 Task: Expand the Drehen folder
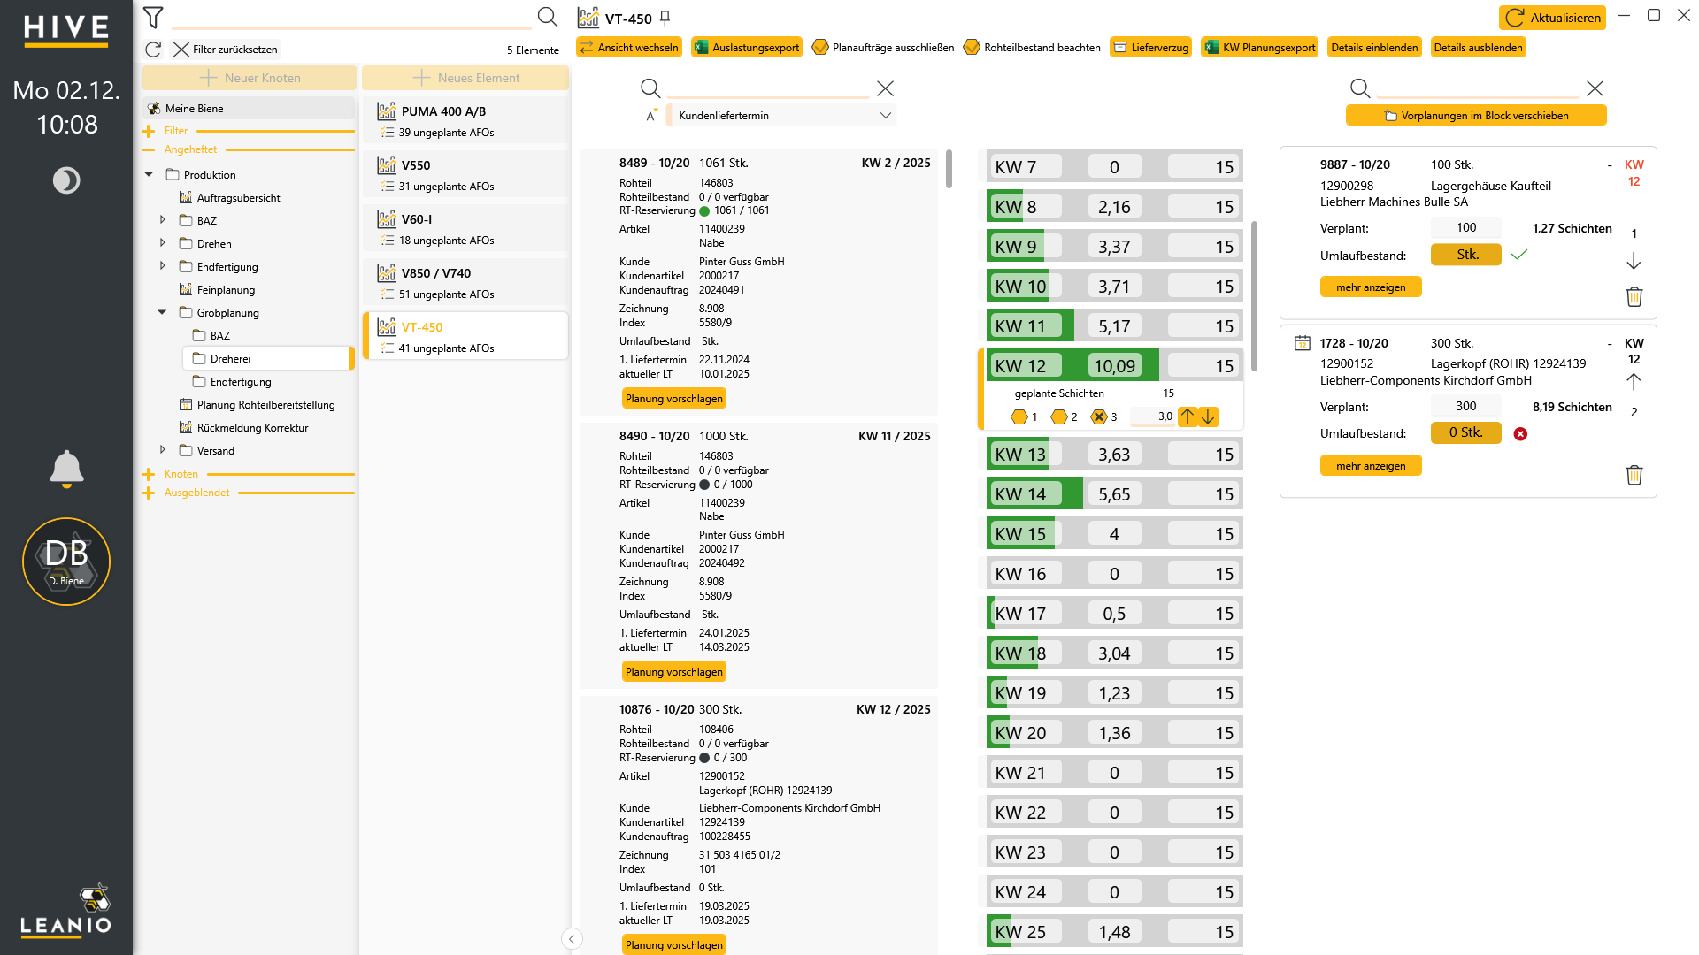click(162, 243)
